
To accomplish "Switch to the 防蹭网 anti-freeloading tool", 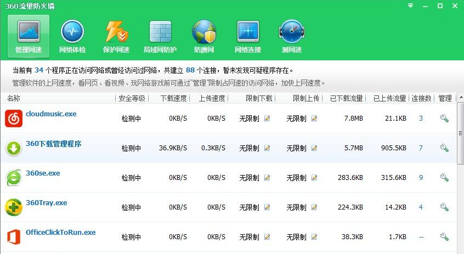I will coord(204,36).
